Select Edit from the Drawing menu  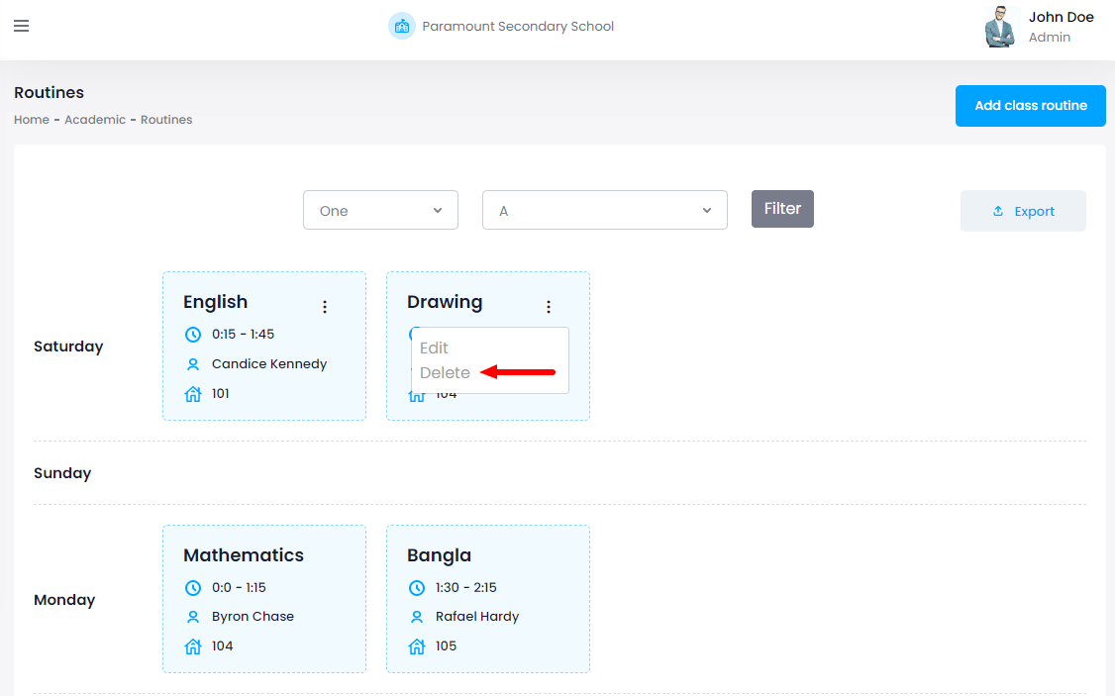point(434,348)
